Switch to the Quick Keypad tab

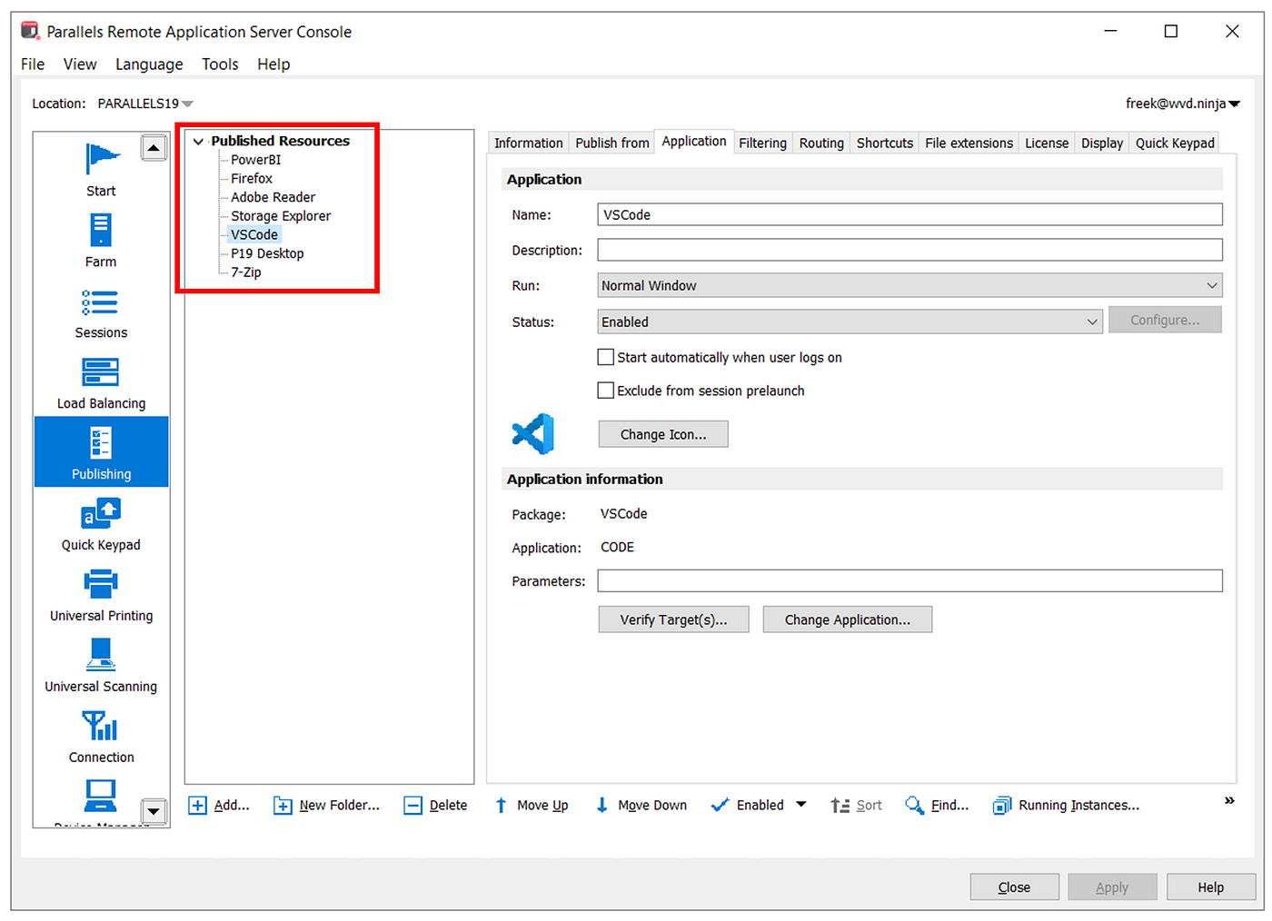1175,144
